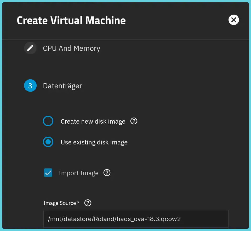Show help for Create new disk image
The height and width of the screenshot is (231, 251).
134,121
